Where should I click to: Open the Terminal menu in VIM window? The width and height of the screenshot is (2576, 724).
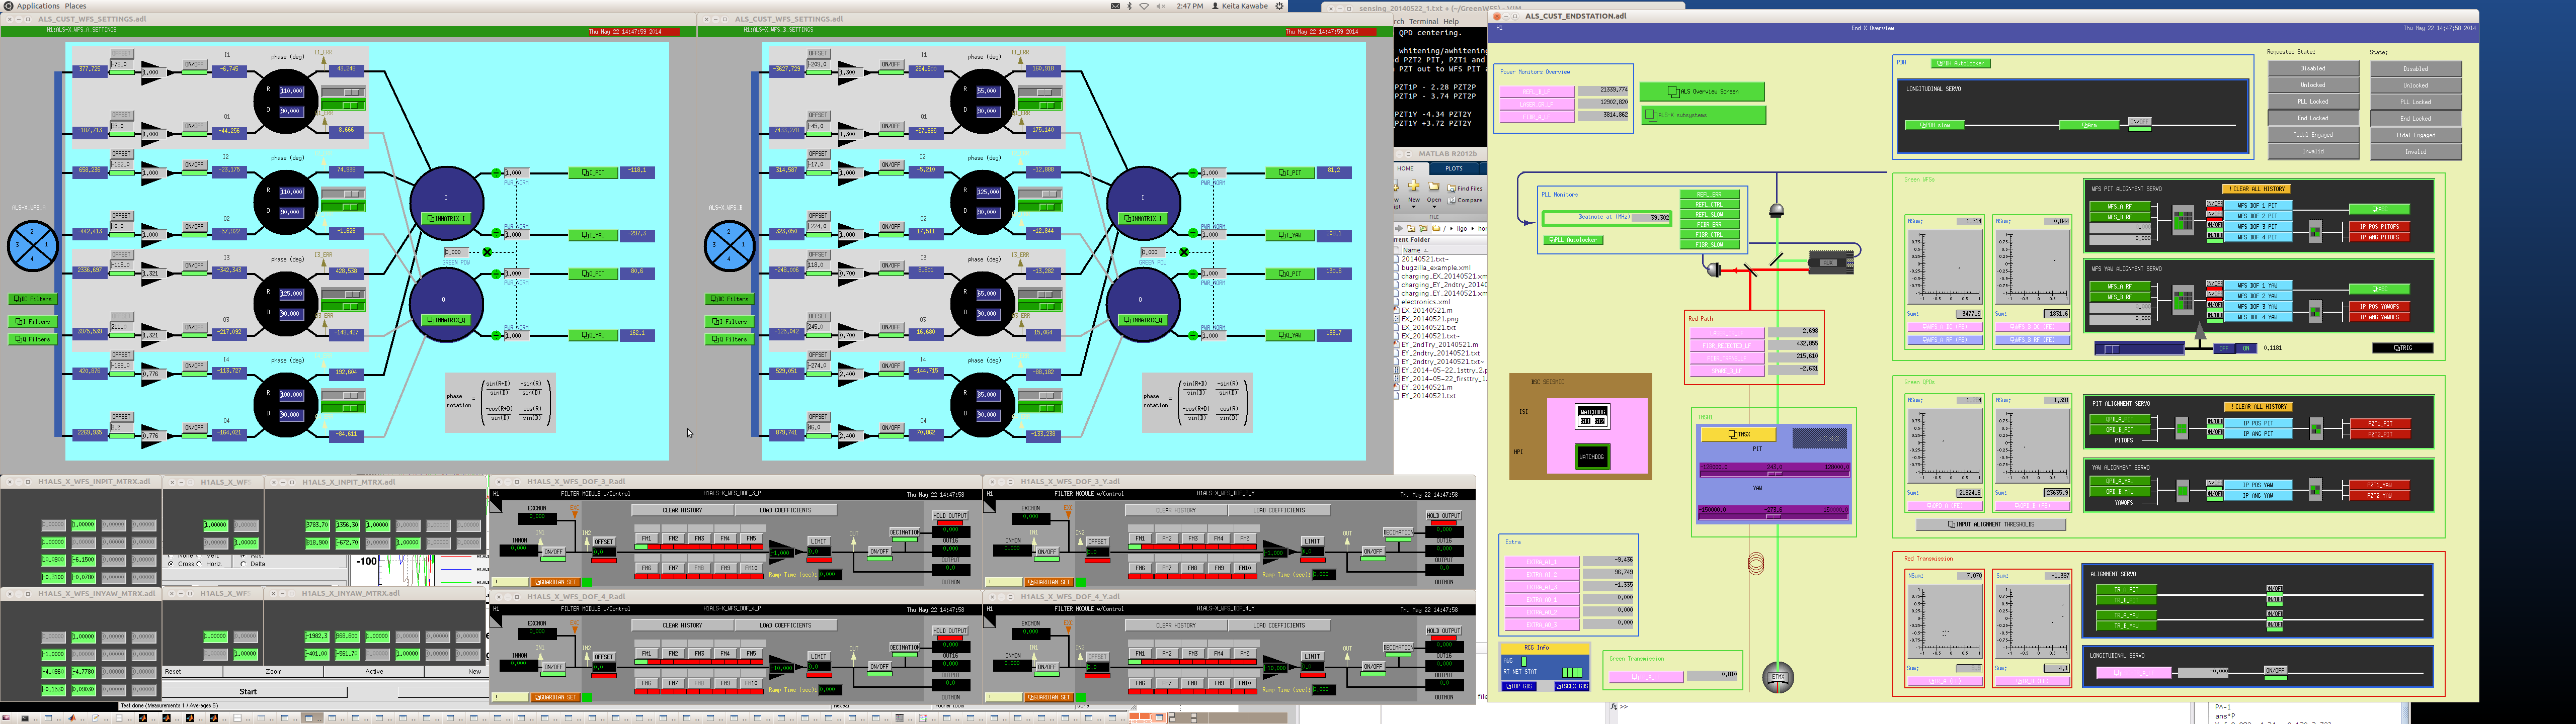[x=1423, y=21]
